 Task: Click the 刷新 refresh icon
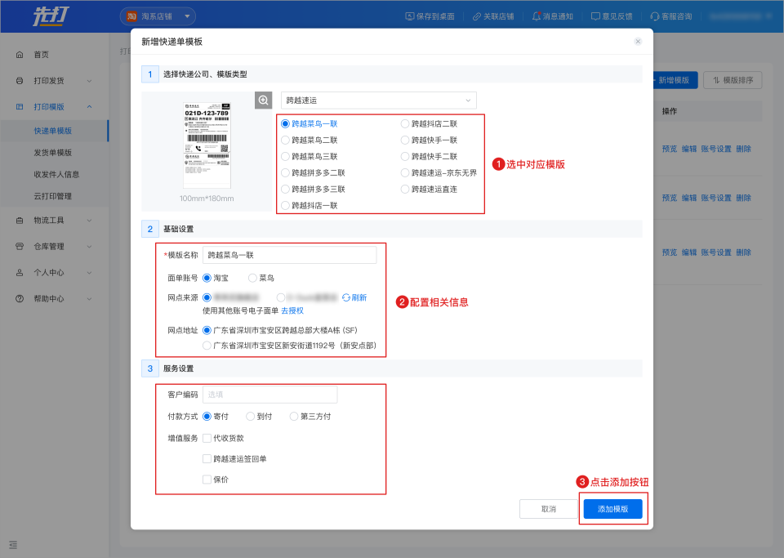click(x=346, y=298)
